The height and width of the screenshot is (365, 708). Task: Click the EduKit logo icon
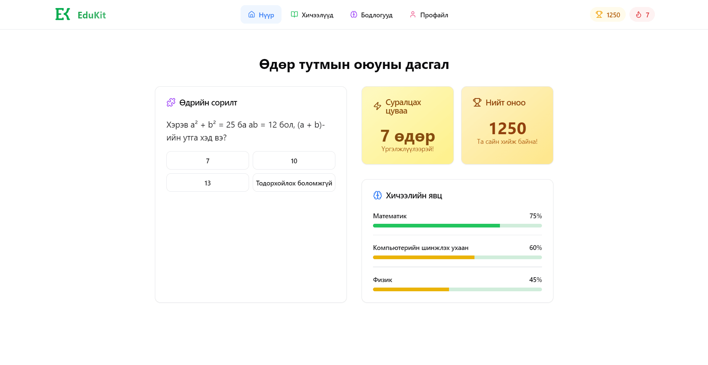[x=63, y=14]
